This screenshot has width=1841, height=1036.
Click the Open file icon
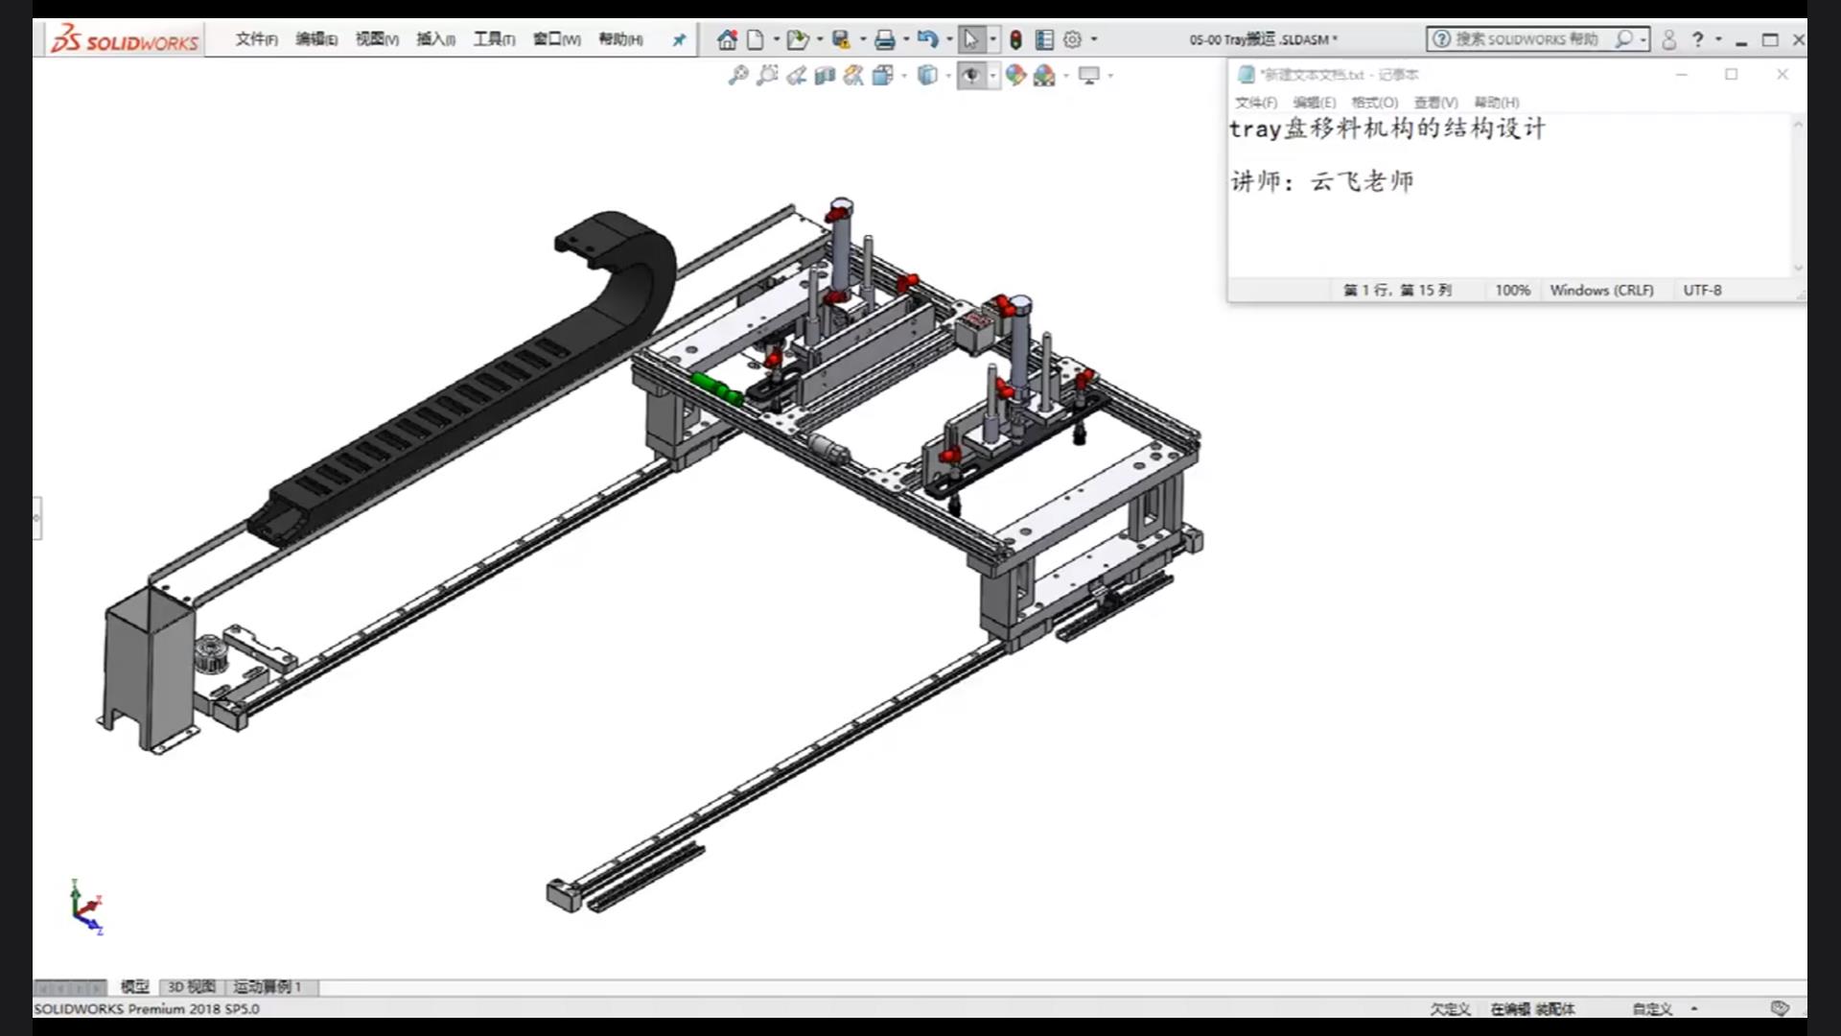pos(797,39)
